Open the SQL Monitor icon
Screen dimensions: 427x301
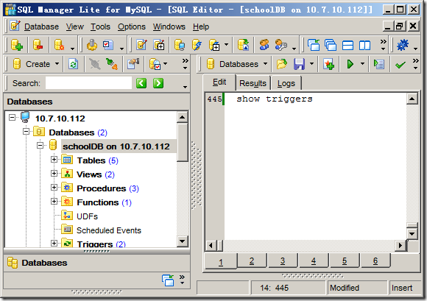[180, 45]
